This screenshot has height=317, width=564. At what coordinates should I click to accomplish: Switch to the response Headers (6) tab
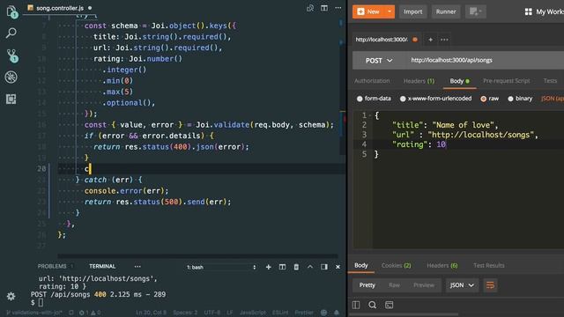click(442, 266)
